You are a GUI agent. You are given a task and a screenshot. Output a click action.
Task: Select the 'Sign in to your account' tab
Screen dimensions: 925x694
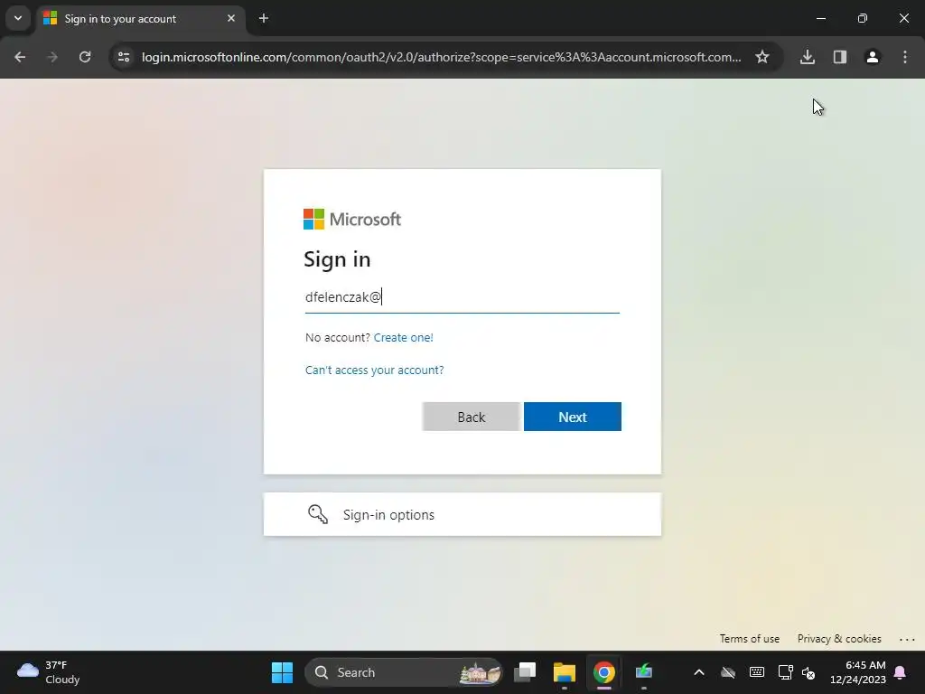[140, 18]
